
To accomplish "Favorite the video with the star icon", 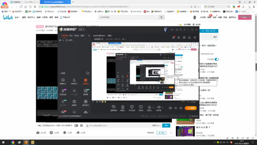I will [65, 132].
